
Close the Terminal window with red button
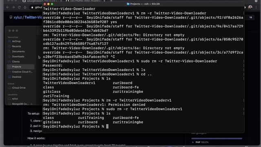(x=44, y=4)
